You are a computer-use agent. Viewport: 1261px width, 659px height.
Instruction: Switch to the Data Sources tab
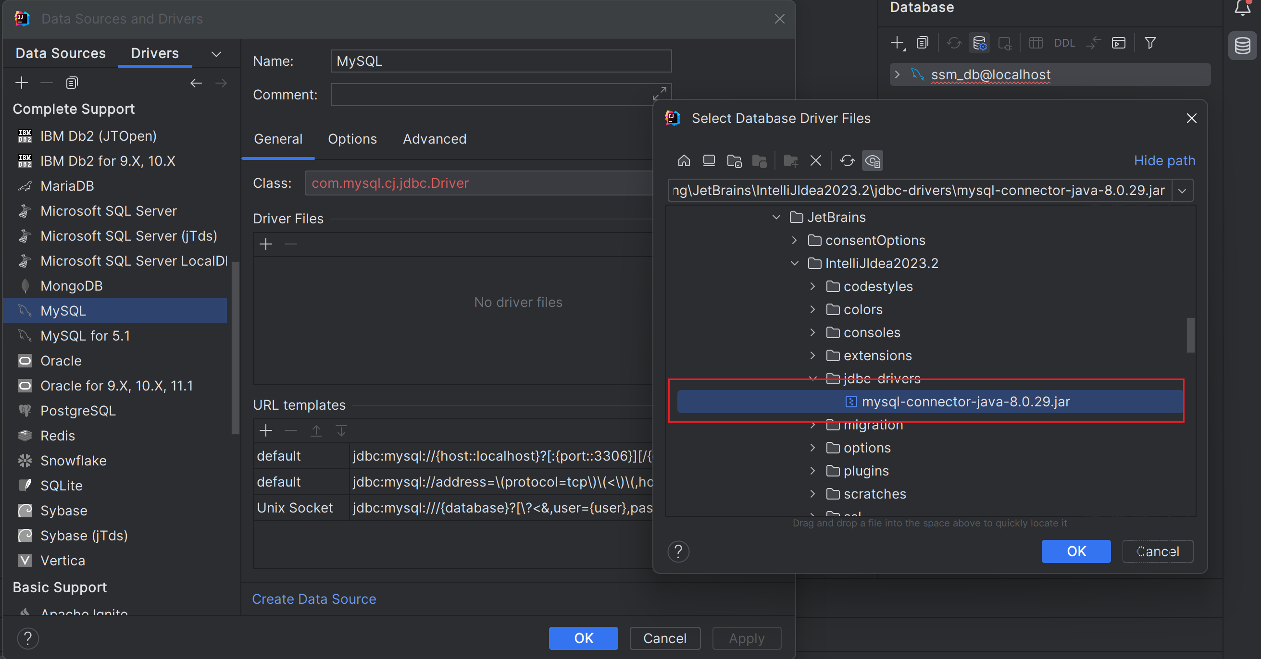tap(61, 53)
